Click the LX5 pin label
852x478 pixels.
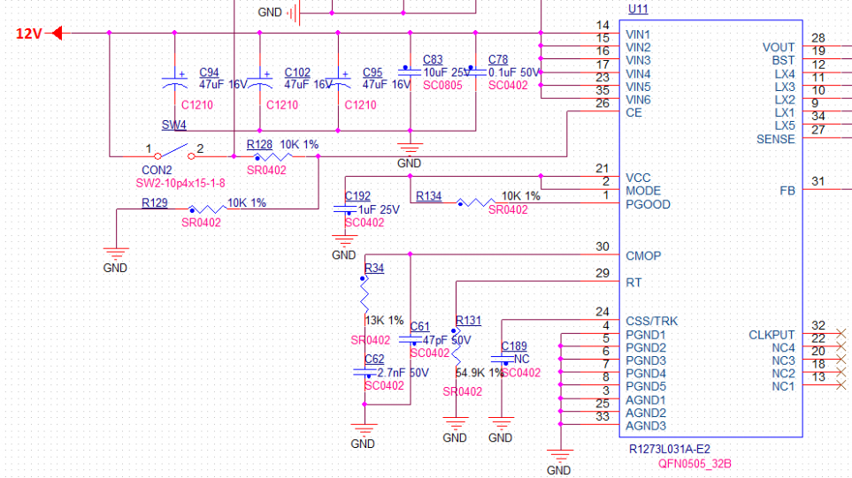tap(785, 125)
